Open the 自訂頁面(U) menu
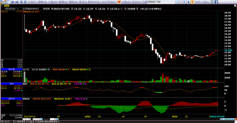237x123 pixels. click(109, 2)
